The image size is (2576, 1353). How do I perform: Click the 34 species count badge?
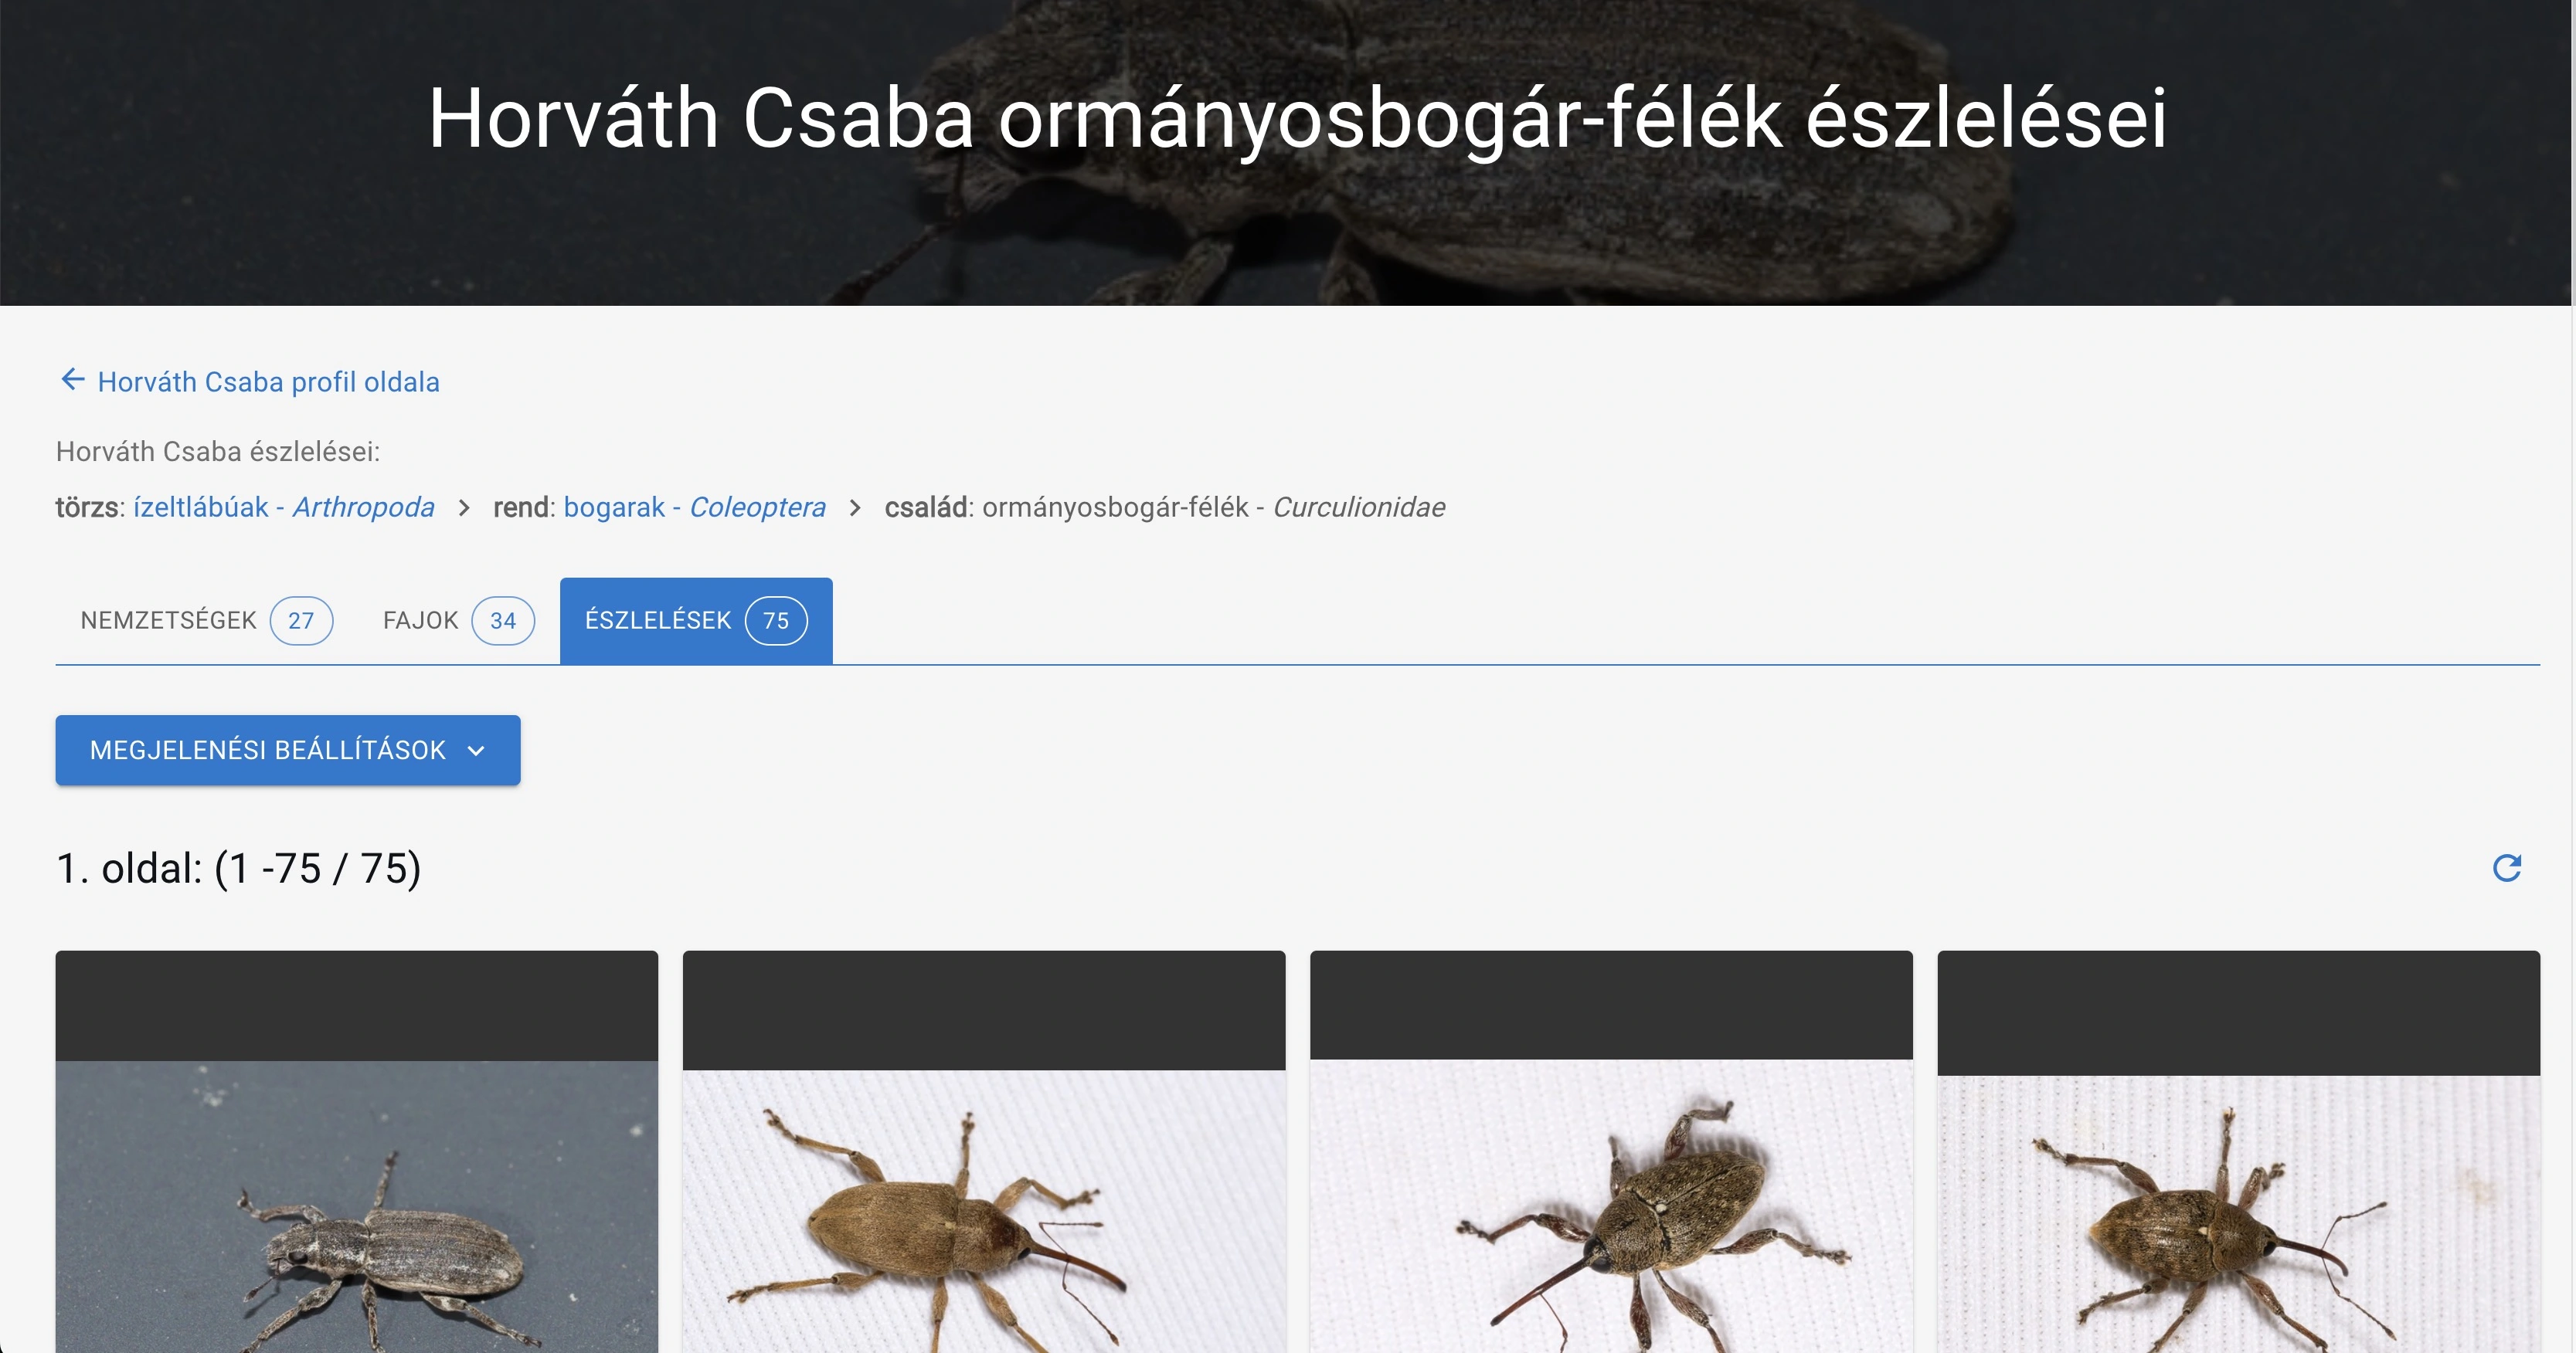[x=503, y=621]
